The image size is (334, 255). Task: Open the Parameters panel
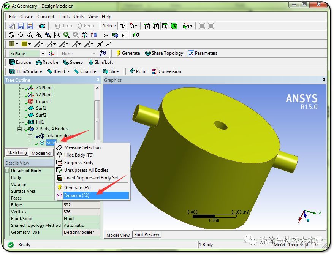click(x=203, y=53)
